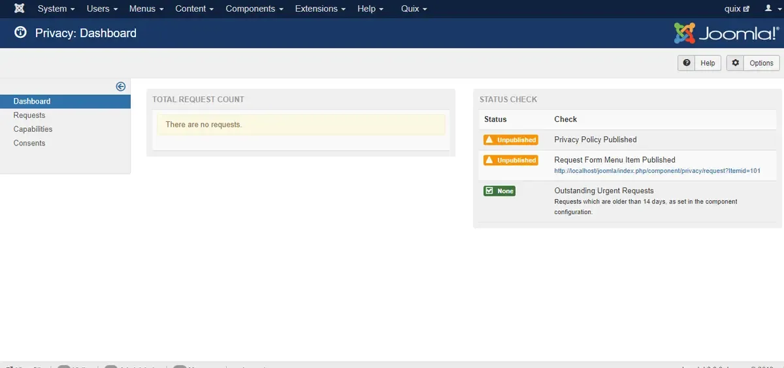This screenshot has width=784, height=368.
Task: Click the Joomla! brand logo in header
Action: point(727,33)
